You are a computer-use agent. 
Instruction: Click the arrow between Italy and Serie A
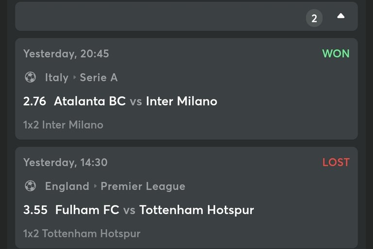74,77
